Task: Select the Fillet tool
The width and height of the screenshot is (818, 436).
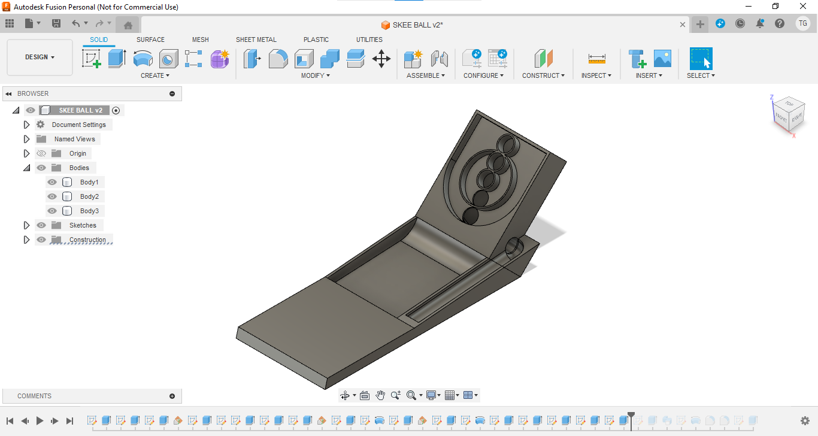Action: click(x=278, y=59)
